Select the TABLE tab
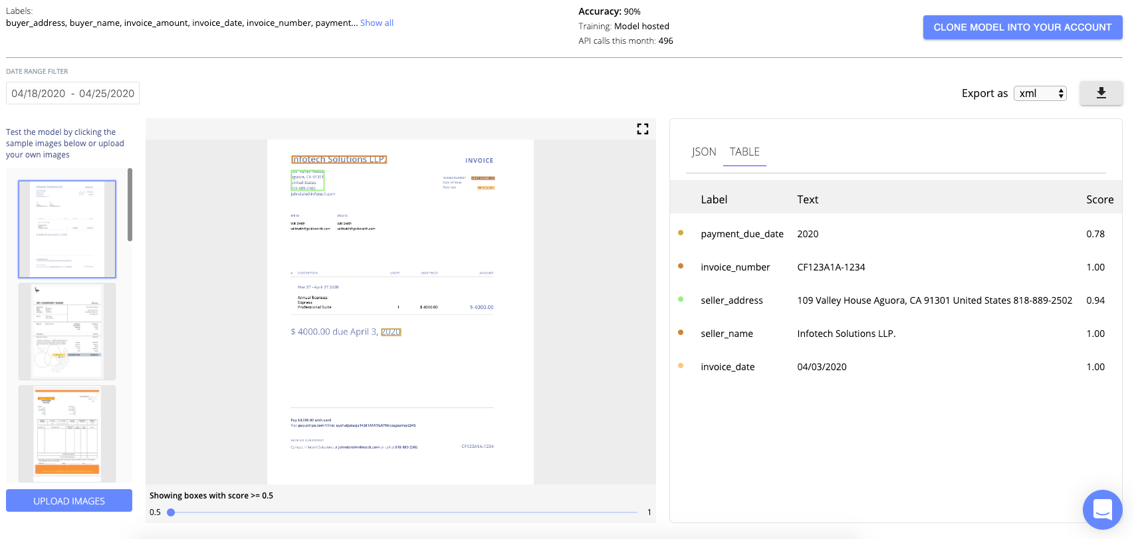 point(744,152)
